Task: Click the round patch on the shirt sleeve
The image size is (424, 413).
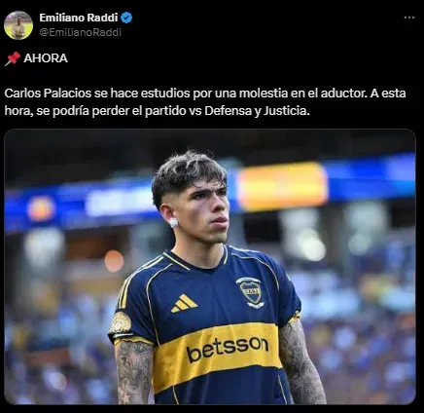Action: click(121, 322)
